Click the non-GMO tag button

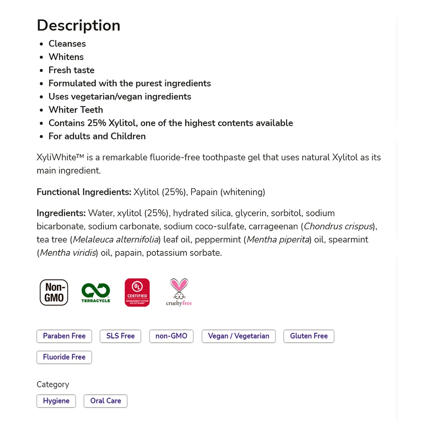click(171, 336)
